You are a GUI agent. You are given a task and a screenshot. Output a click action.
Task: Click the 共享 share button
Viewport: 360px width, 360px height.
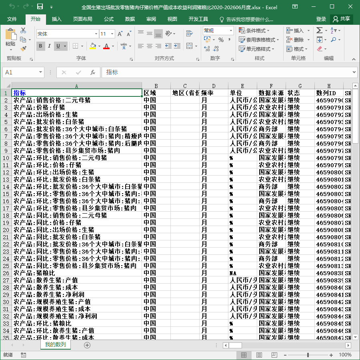[342, 19]
